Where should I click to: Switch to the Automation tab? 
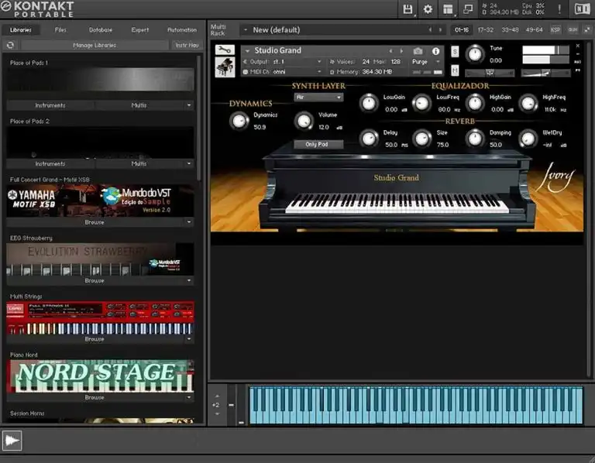(x=182, y=29)
